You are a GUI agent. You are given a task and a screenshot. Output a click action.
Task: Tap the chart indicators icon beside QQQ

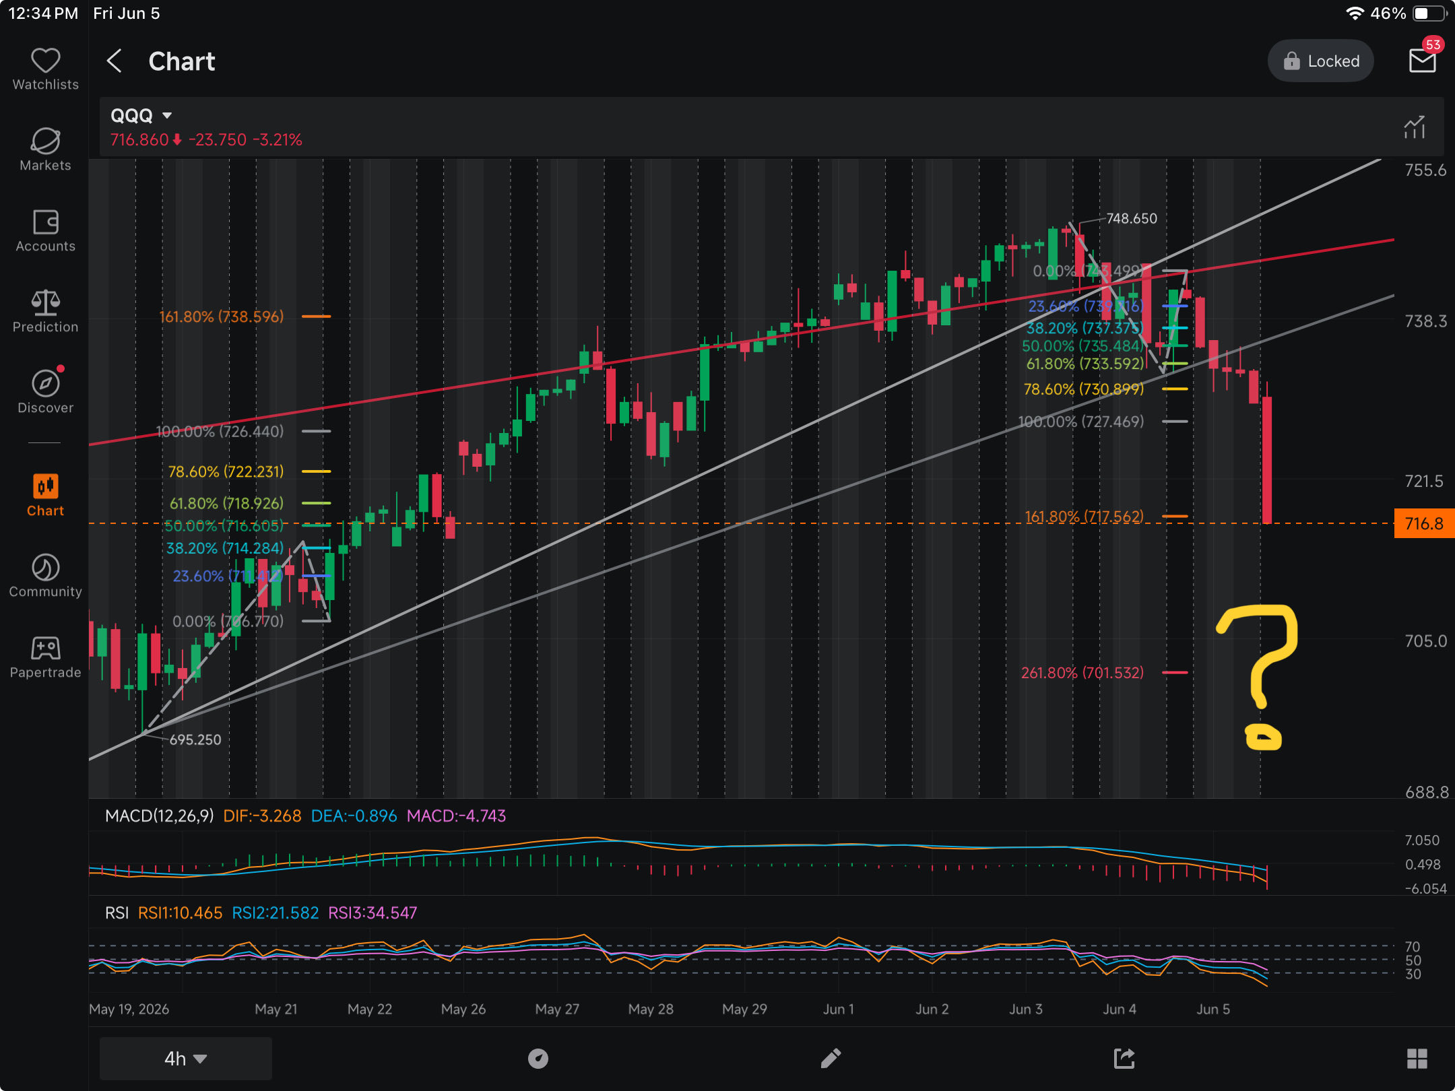click(x=1415, y=127)
